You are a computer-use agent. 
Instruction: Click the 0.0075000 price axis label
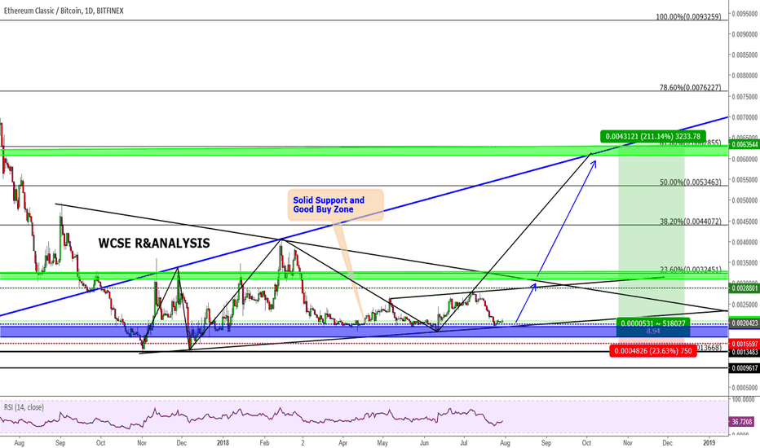745,97
